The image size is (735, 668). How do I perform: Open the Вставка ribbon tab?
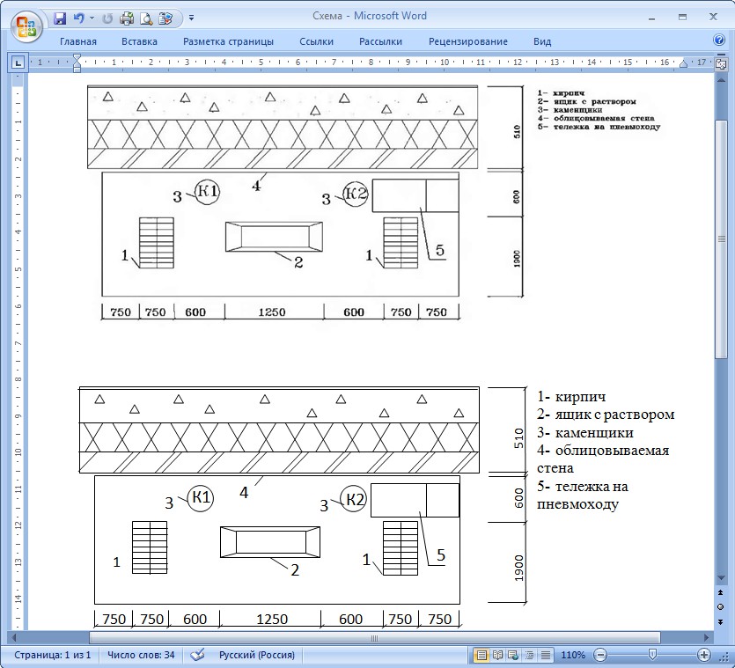tap(139, 41)
